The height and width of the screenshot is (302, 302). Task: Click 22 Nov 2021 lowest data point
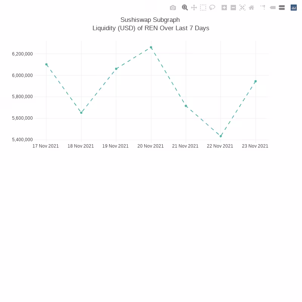coord(221,136)
